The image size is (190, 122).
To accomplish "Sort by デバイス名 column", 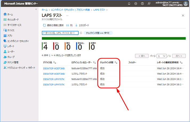I will point(50,62).
